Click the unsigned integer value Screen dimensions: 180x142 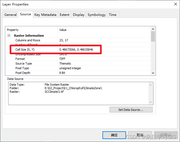70,68
